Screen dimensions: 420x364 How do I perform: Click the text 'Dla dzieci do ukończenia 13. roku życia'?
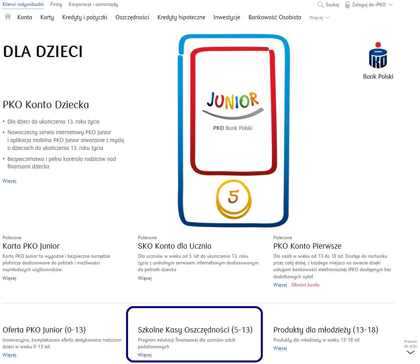(53, 122)
